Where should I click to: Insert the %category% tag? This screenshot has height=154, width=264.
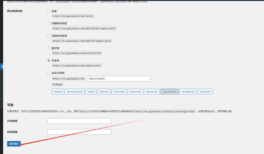188,92
